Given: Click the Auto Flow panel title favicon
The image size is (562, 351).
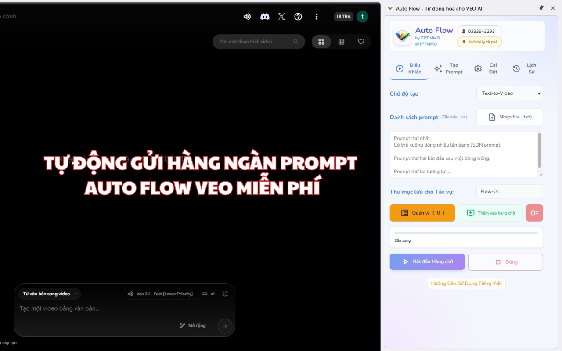Looking at the screenshot, I should click(x=390, y=8).
